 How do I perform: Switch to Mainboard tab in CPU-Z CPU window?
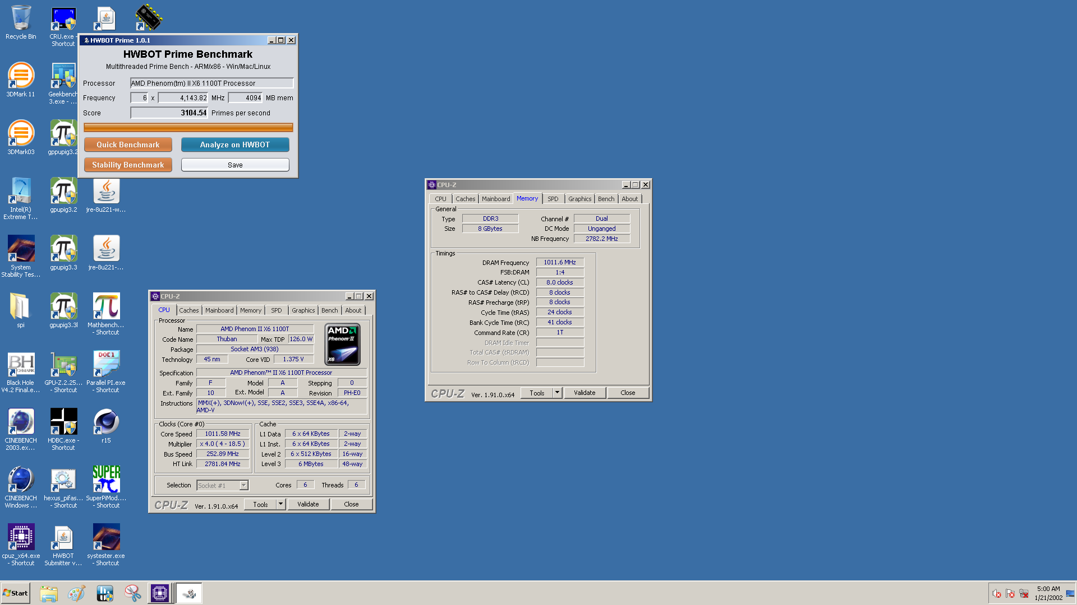[x=219, y=310]
